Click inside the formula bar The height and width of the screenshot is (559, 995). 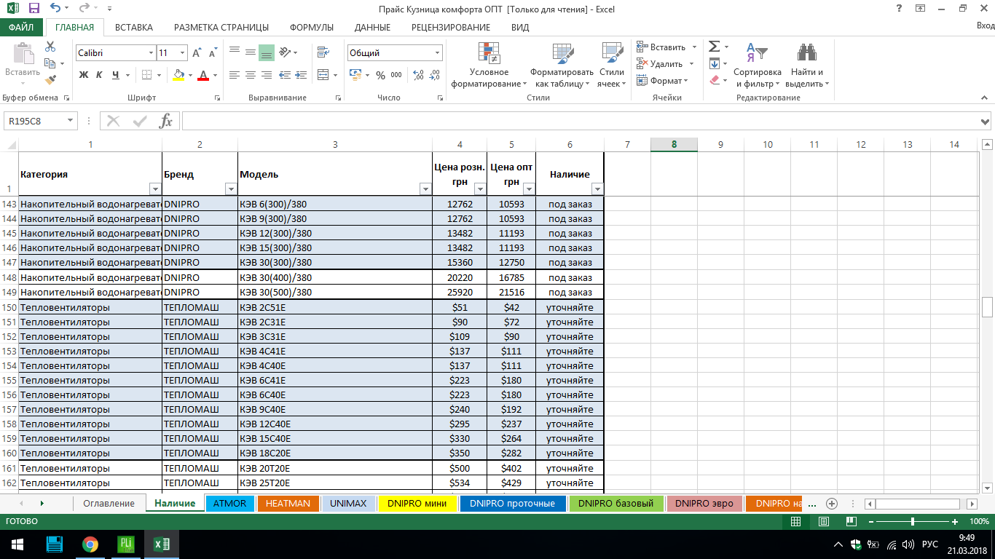click(581, 121)
